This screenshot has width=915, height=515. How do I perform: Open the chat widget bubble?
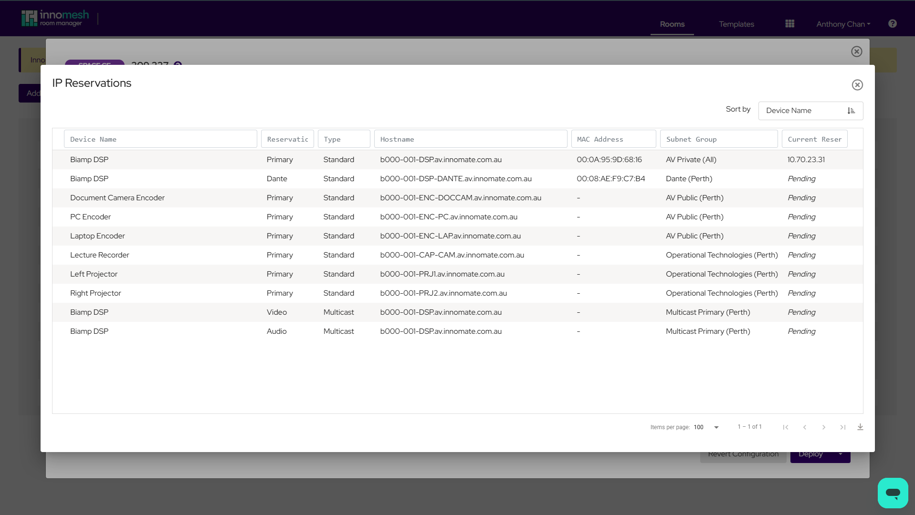click(893, 493)
